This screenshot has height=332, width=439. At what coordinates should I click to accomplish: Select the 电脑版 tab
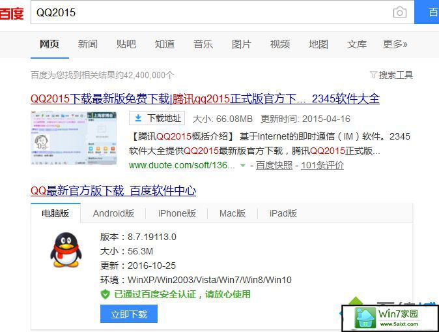[x=55, y=213]
